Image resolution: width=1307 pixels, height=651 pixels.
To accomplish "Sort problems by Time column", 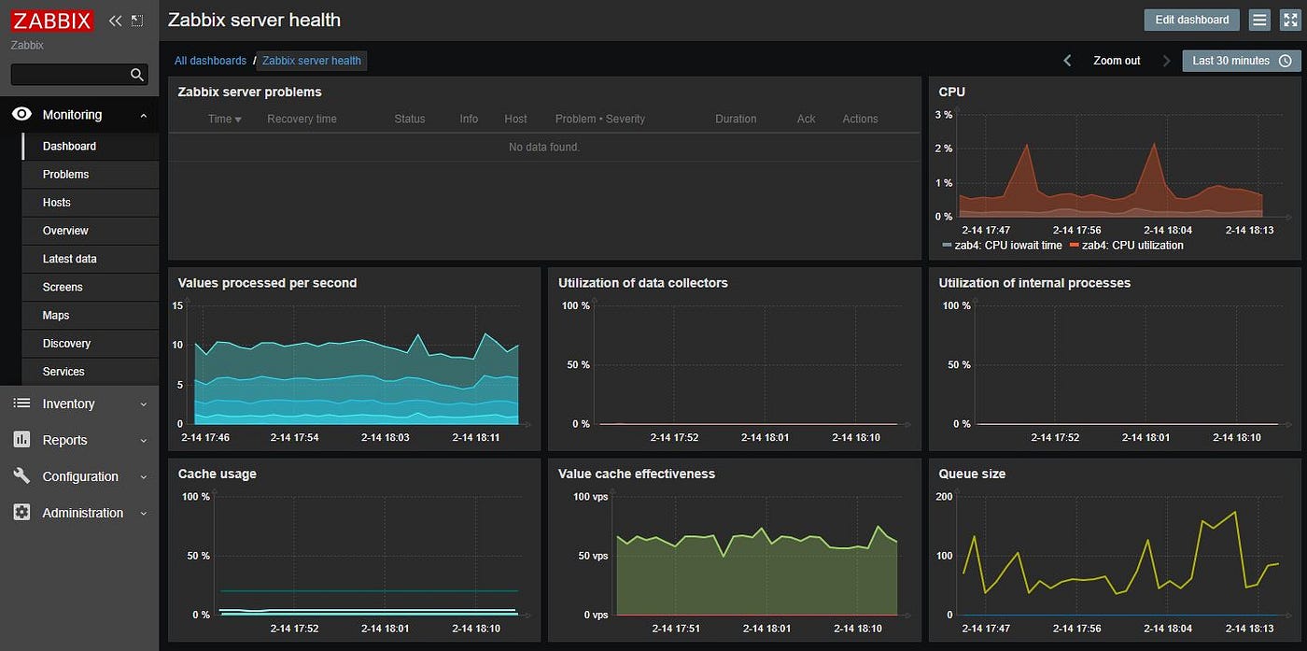I will click(224, 119).
